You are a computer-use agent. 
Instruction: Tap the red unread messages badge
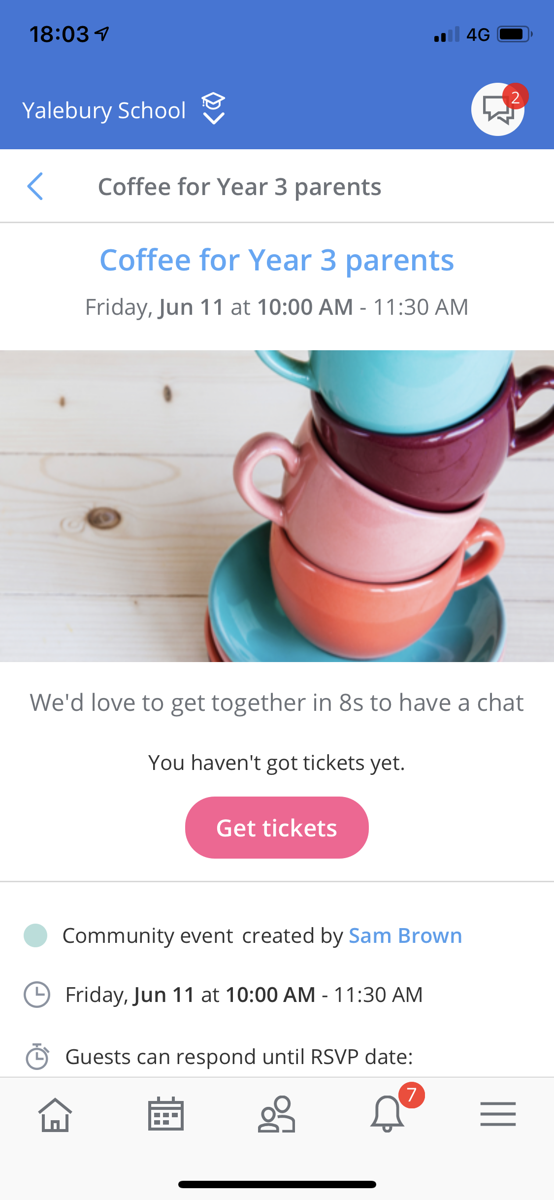(516, 97)
